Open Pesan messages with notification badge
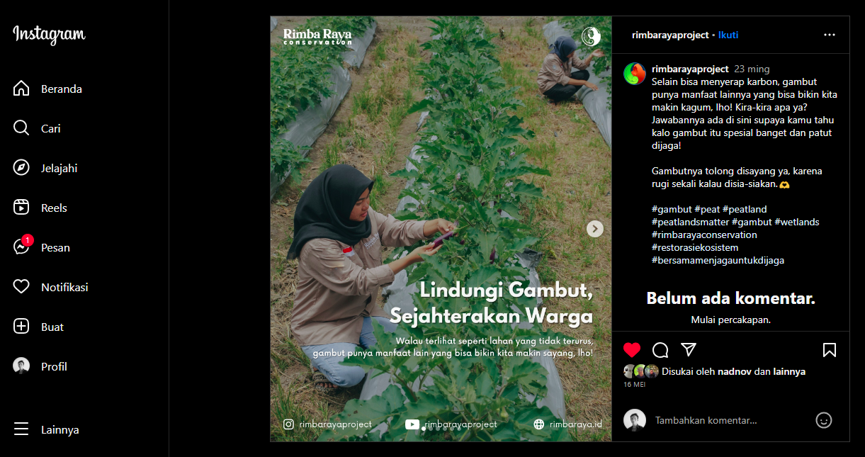 tap(22, 246)
